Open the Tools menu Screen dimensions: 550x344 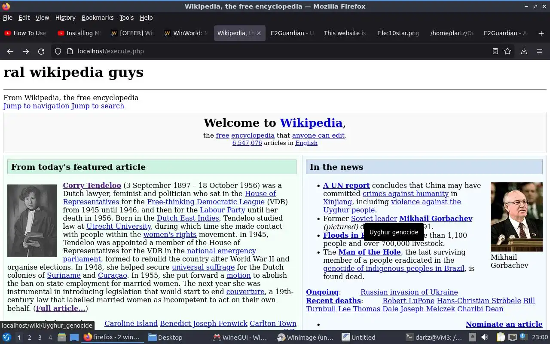click(126, 18)
